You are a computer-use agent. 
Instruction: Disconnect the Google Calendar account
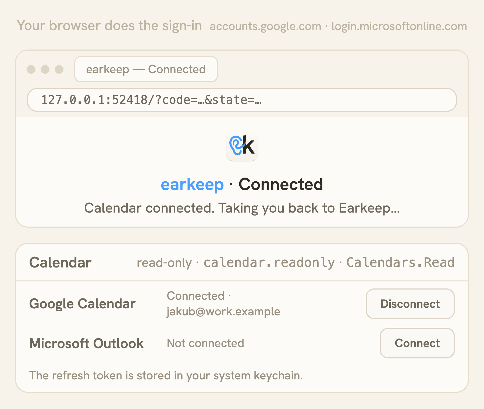coord(410,304)
